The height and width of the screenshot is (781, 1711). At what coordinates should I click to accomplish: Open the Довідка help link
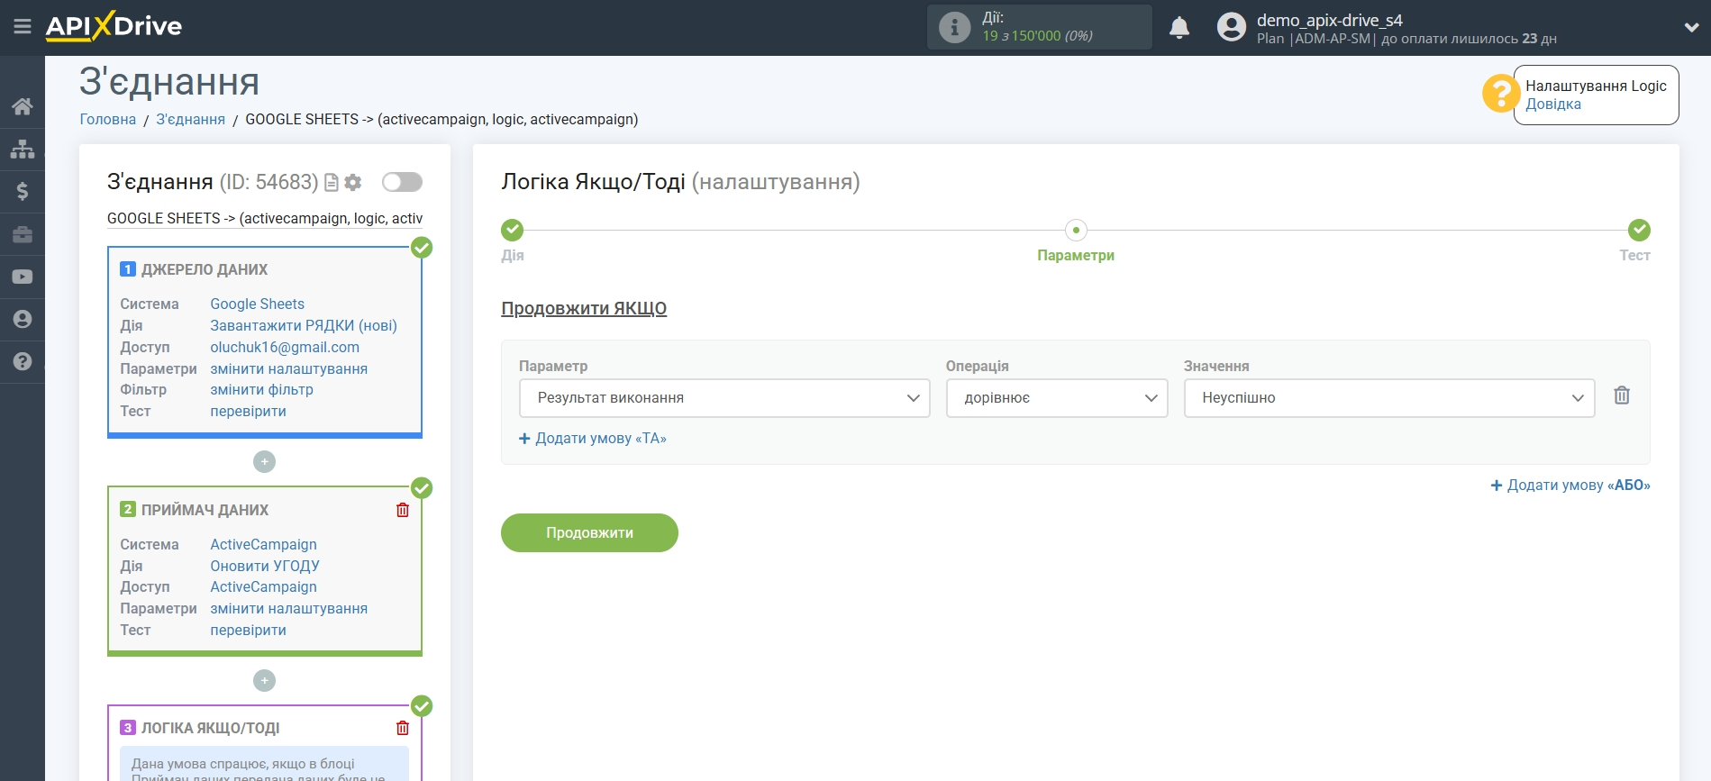click(1552, 104)
